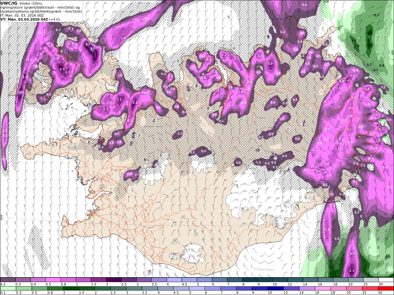The width and height of the screenshot is (394, 295).
Task: Click the 30 bright red rain legend swatch
Action: [386, 289]
